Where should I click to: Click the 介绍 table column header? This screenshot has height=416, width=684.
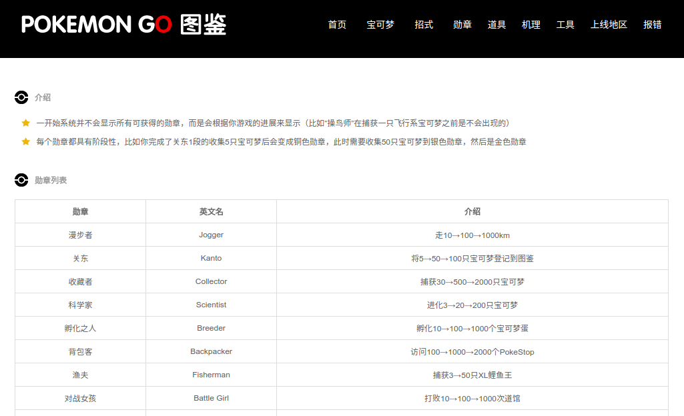coord(472,212)
